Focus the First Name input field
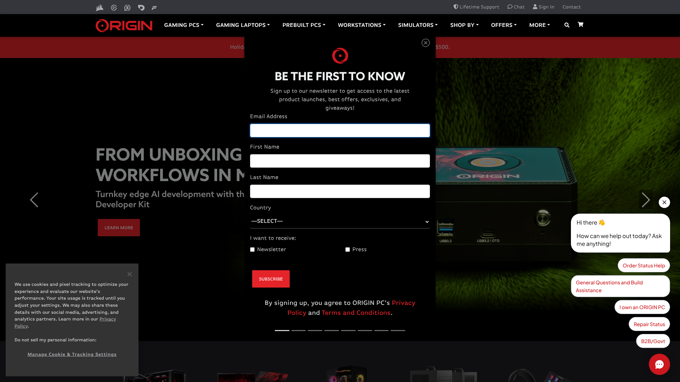The width and height of the screenshot is (680, 382). (x=340, y=161)
